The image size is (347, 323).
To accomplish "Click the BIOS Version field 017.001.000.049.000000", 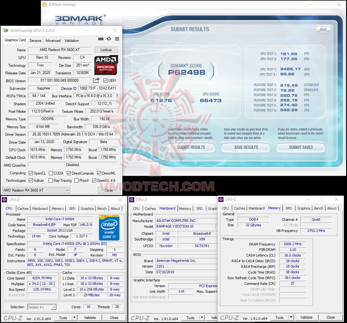I will pos(60,80).
